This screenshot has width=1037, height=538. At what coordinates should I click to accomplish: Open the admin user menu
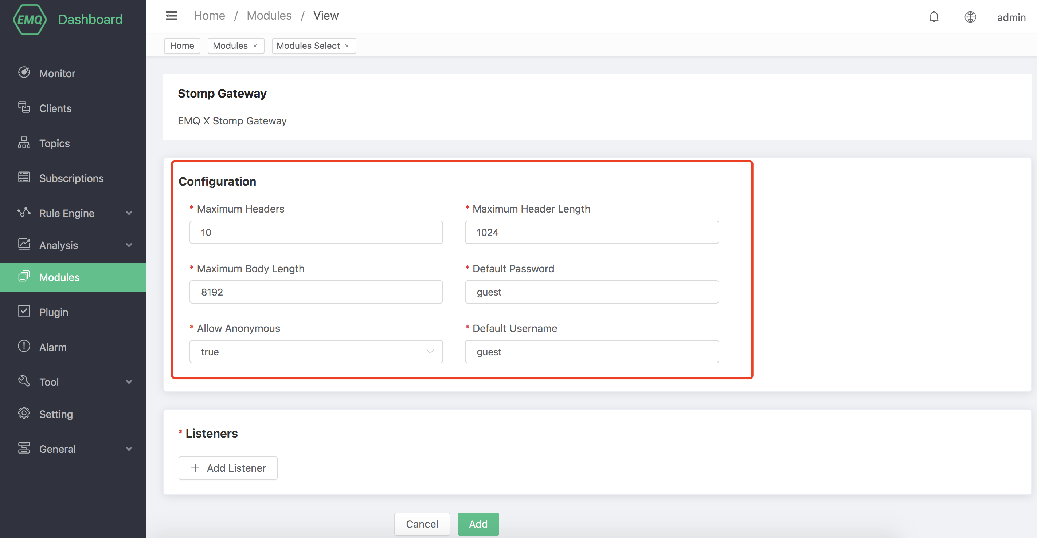click(1011, 17)
